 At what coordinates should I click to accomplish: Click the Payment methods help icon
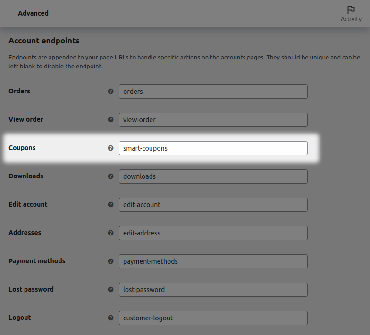110,261
